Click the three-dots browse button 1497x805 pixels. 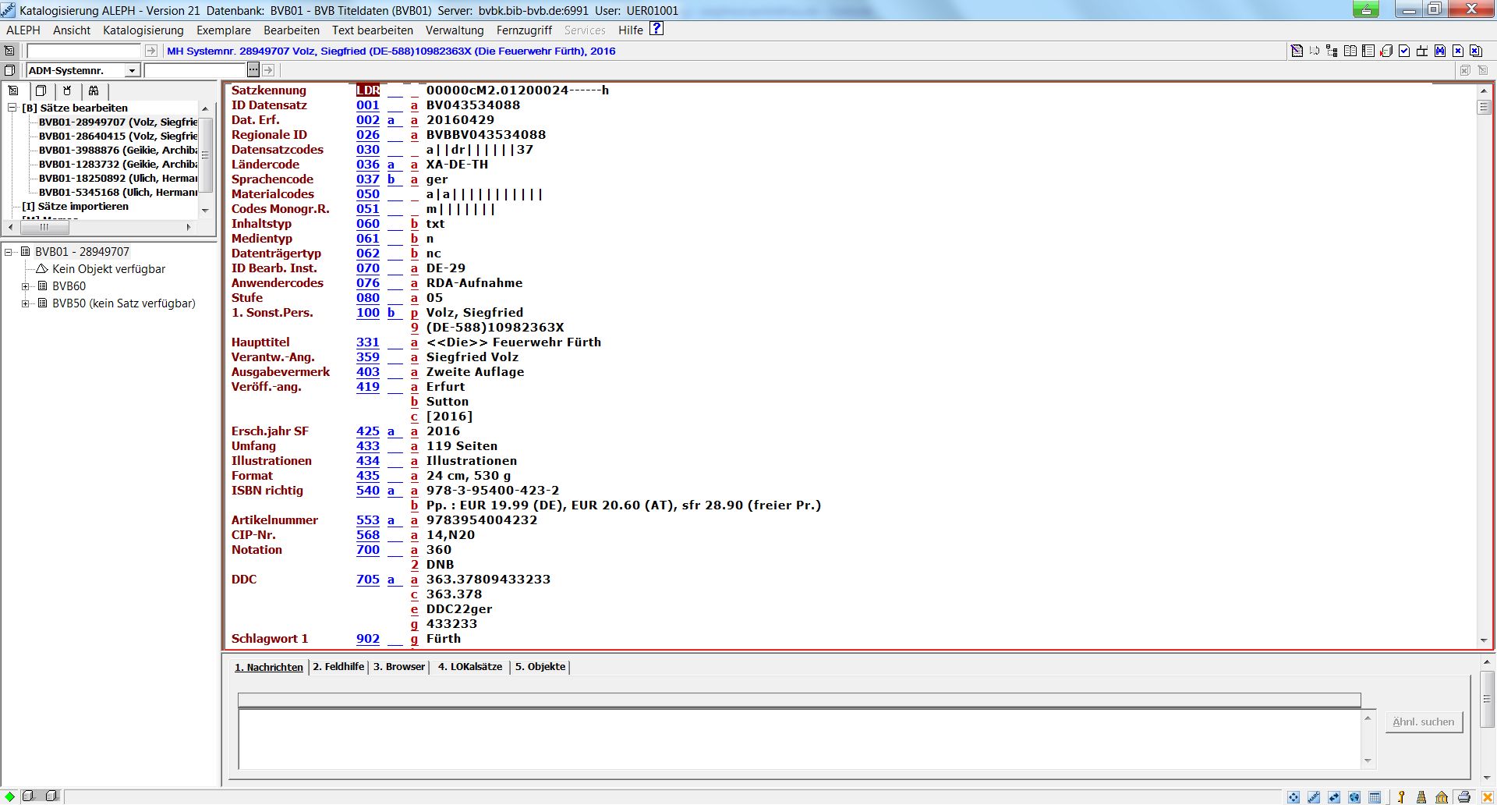(x=253, y=70)
